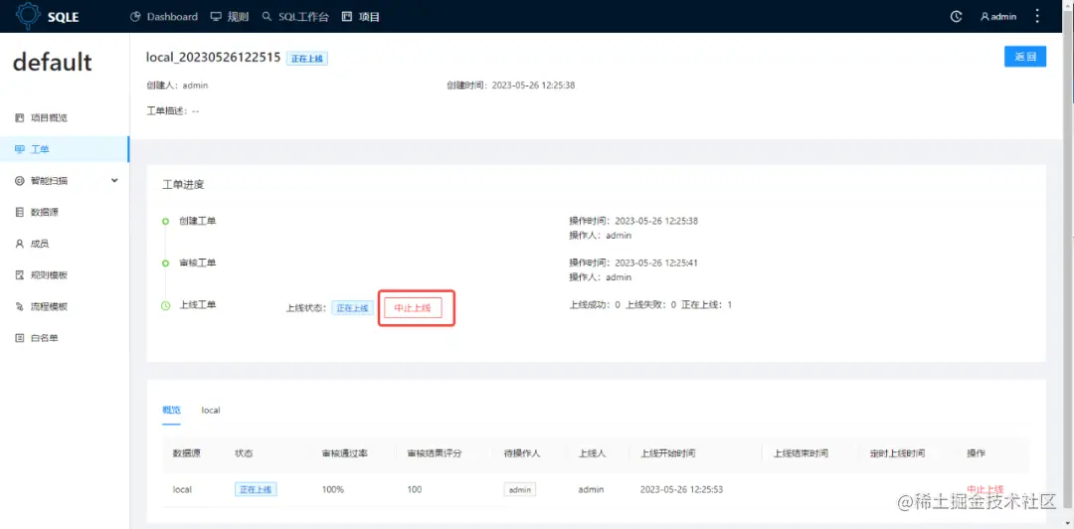
Task: Click the 白名单 sidebar icon
Action: pos(19,338)
